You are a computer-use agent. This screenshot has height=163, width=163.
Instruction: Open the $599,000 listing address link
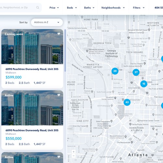pyautogui.click(x=32, y=69)
